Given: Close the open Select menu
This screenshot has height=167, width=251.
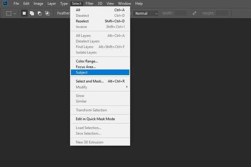Looking at the screenshot, I should (x=76, y=4).
